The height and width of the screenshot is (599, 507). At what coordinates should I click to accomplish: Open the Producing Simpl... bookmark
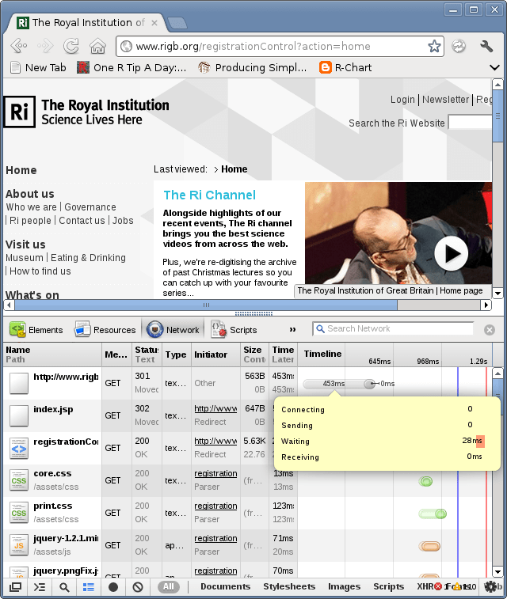pyautogui.click(x=253, y=67)
